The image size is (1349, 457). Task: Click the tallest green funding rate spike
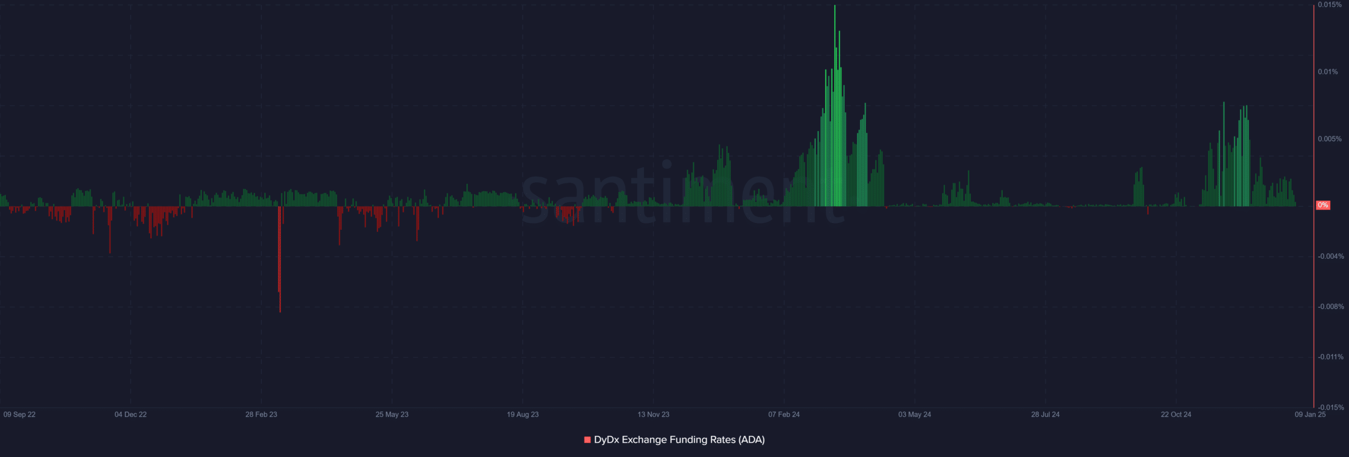tap(835, 105)
